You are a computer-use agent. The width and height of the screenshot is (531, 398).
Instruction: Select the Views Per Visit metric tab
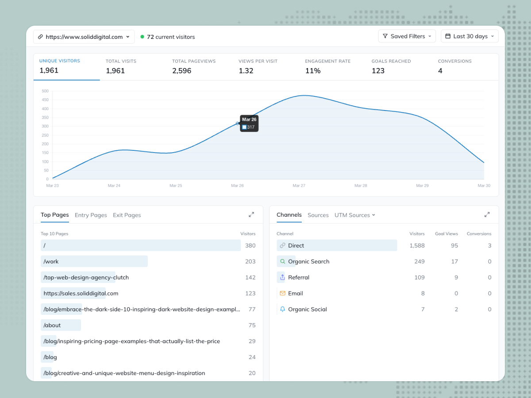266,66
